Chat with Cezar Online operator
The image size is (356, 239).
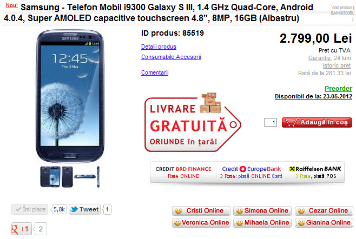[x=324, y=211]
